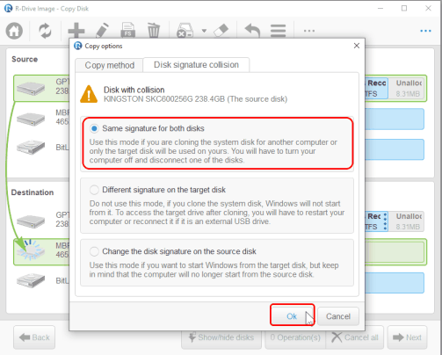Image resolution: width=442 pixels, height=355 pixels.
Task: Choose Change the disk signature on source disk
Action: click(94, 251)
